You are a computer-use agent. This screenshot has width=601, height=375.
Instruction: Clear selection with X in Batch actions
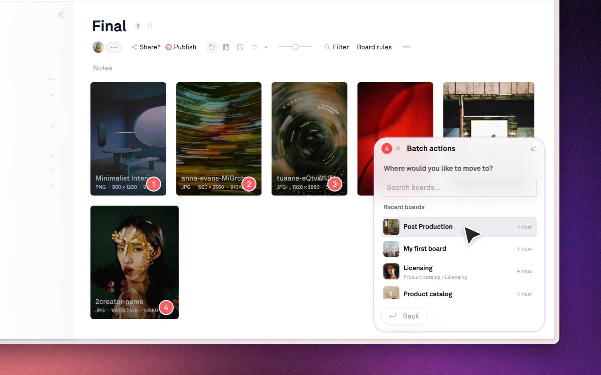(x=398, y=148)
